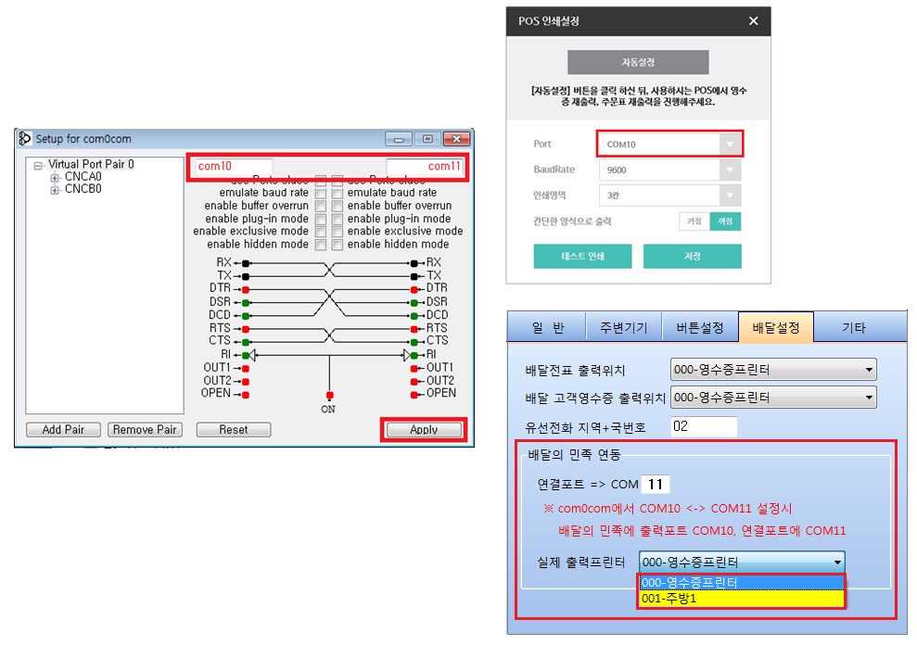The width and height of the screenshot is (917, 645).
Task: Open the Port COM10 dropdown
Action: pos(730,145)
